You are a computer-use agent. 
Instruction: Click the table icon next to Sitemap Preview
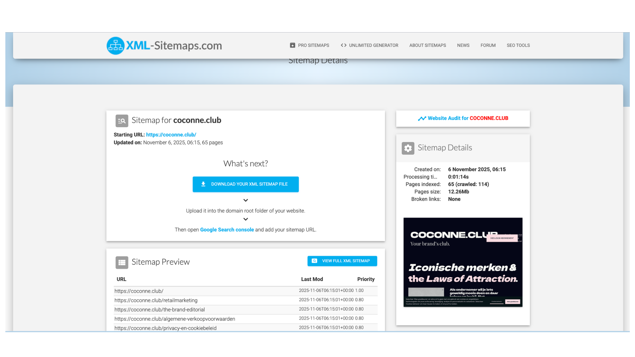(122, 262)
